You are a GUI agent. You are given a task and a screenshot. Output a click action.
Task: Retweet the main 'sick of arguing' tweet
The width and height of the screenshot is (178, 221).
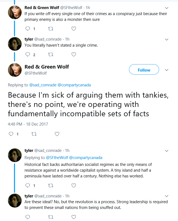(34, 134)
